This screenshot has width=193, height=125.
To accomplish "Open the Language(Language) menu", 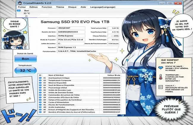I will coord(103,7).
